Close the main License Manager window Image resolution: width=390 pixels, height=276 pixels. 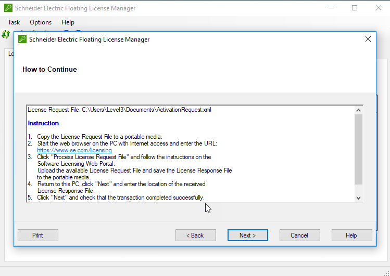tap(379, 8)
